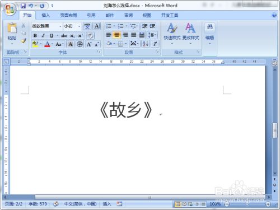Open the 页面布局 tab
The image size is (280, 210).
pyautogui.click(x=68, y=15)
